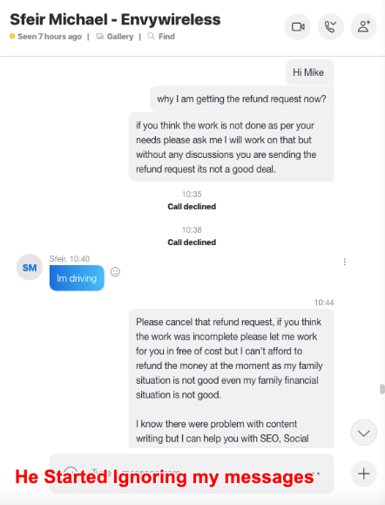Click the 'Hi Mike' message bubble
The image size is (385, 505).
pyautogui.click(x=310, y=72)
